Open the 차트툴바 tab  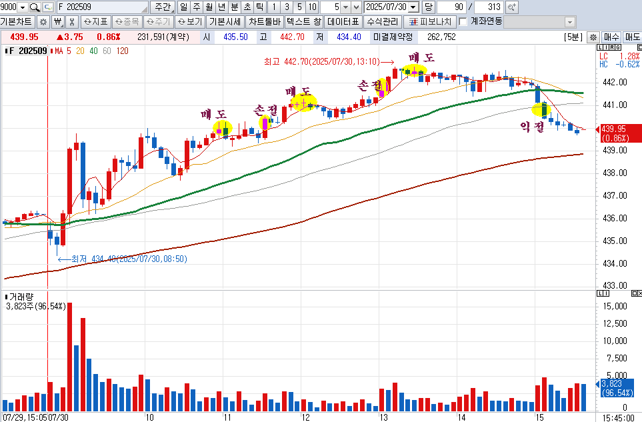265,22
